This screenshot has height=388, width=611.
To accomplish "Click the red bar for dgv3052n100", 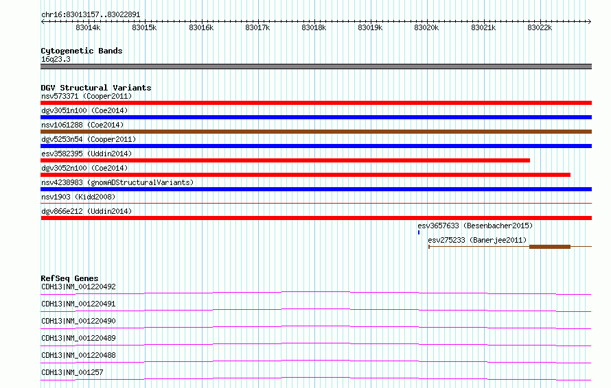I will [x=305, y=175].
